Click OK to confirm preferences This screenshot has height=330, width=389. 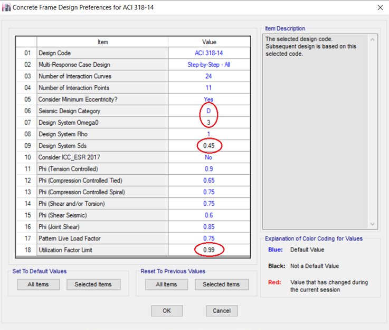pos(167,311)
